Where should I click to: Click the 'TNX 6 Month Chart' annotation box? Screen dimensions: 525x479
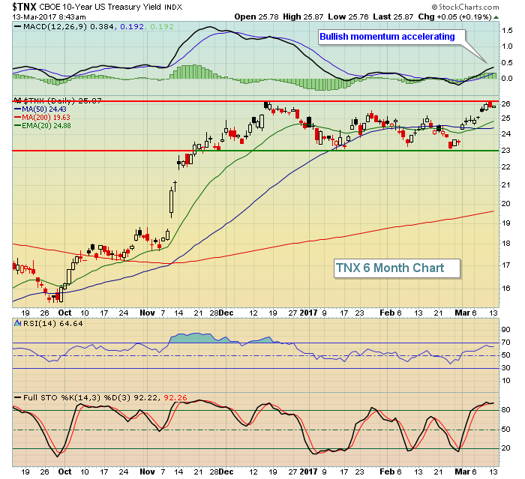[x=397, y=268]
